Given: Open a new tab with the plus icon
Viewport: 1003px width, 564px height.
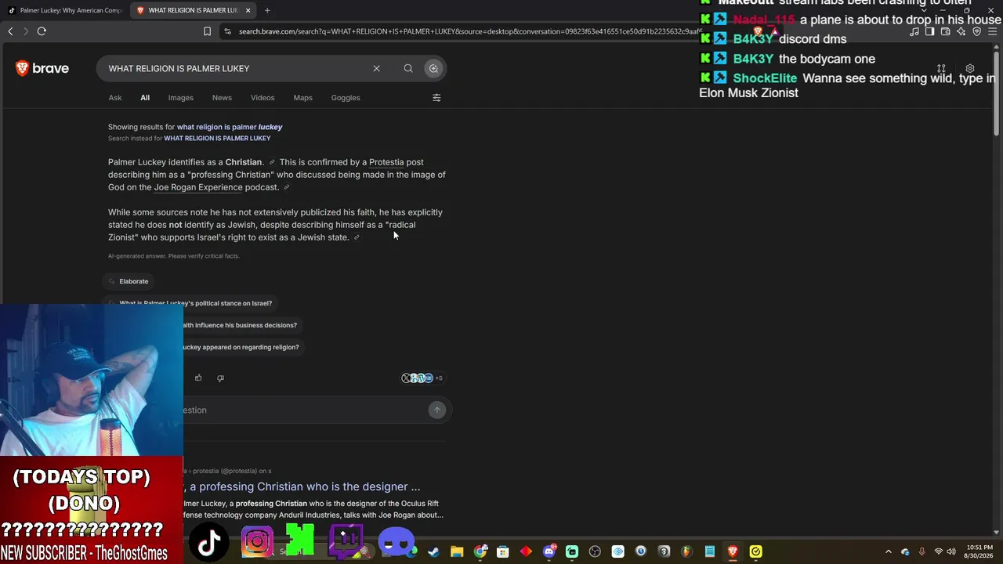Looking at the screenshot, I should [267, 10].
